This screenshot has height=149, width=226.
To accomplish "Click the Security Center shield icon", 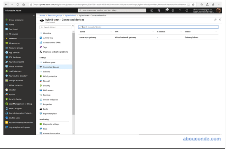I will point(6,99).
